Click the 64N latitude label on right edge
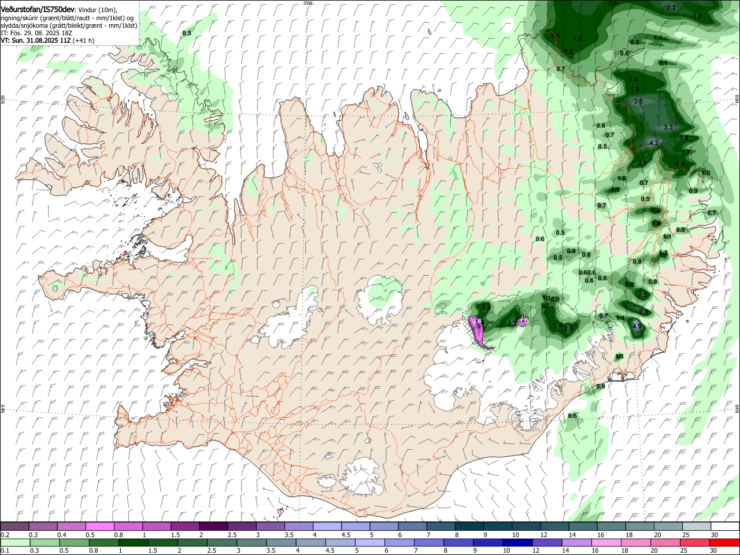This screenshot has height=555, width=740. (737, 408)
